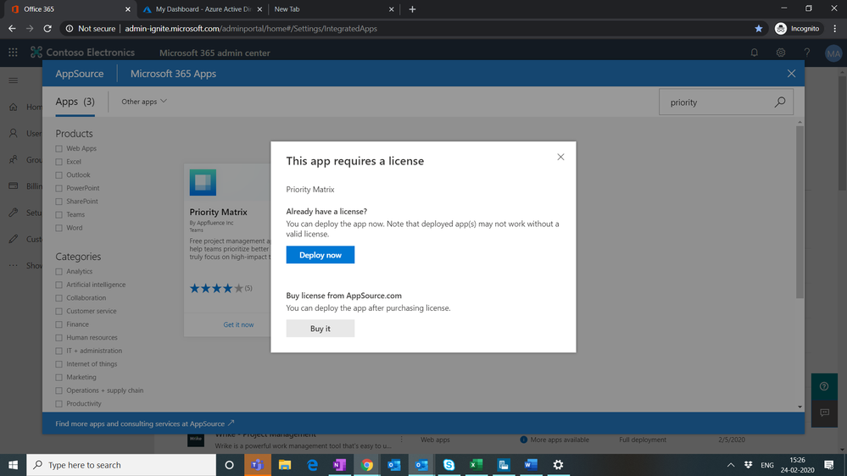Open the settings gear in admin center
Image resolution: width=847 pixels, height=476 pixels.
[781, 53]
